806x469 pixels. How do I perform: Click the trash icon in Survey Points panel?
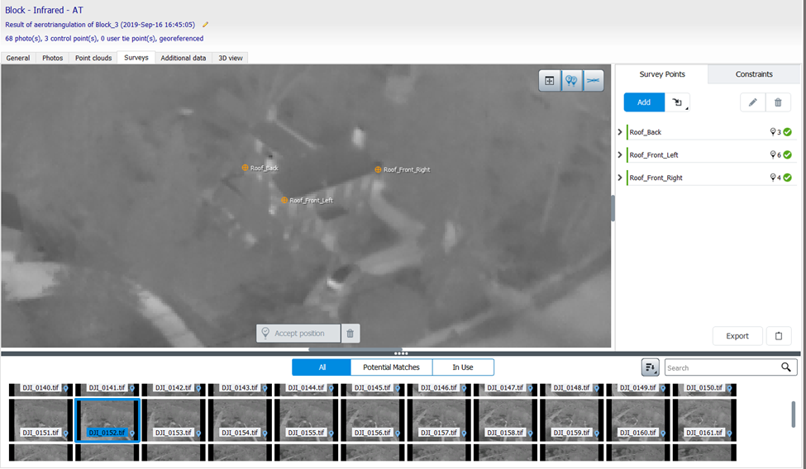coord(778,102)
